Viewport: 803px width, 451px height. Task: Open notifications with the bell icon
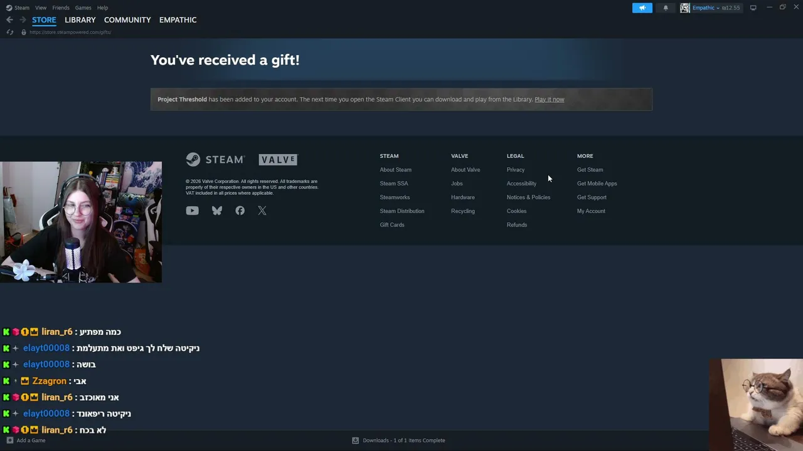(666, 8)
